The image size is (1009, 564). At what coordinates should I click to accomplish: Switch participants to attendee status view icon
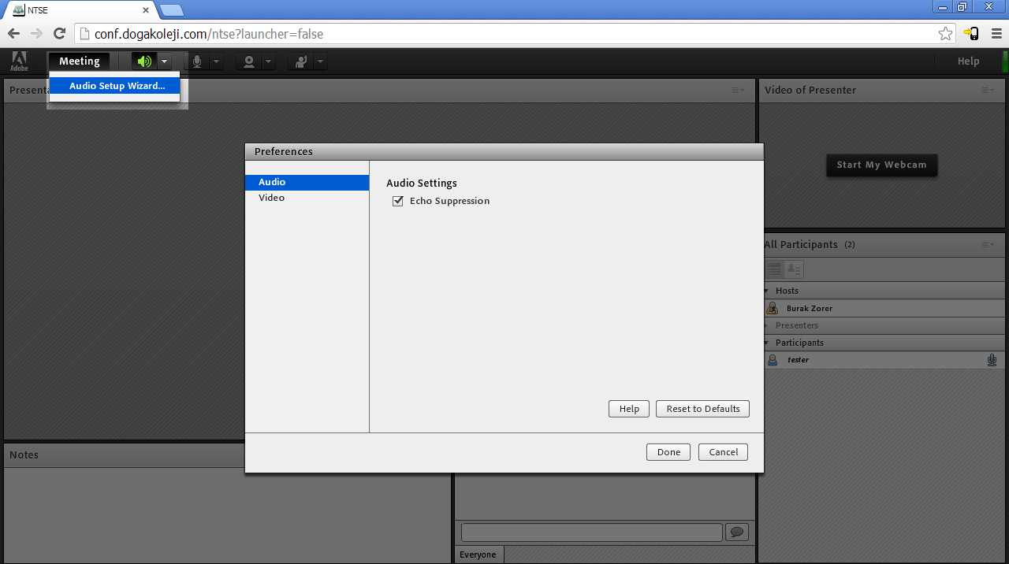[x=794, y=269]
